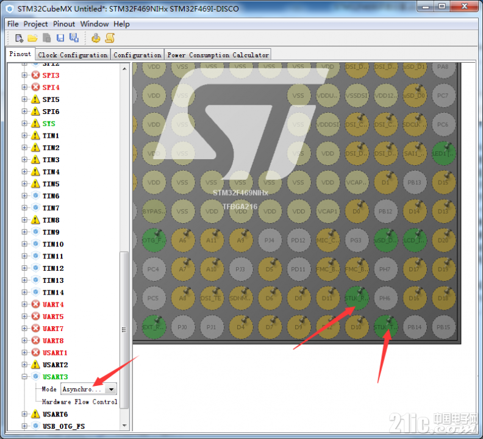Click the green EXT_R pin
Image resolution: width=483 pixels, height=439 pixels.
pyautogui.click(x=154, y=327)
